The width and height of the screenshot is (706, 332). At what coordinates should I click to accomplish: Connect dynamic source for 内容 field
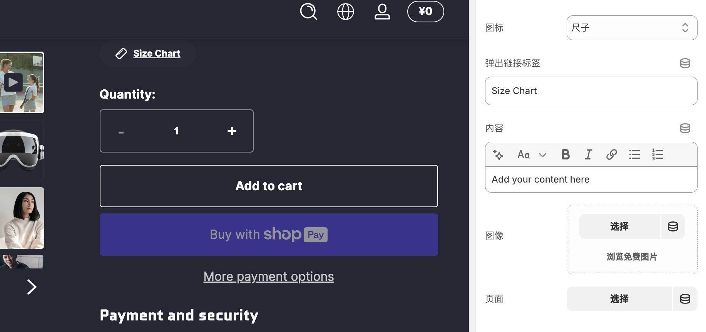(x=685, y=128)
